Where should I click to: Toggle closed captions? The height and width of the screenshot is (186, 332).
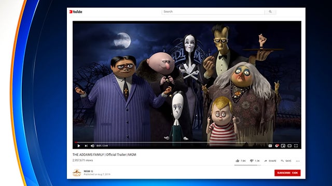270,146
